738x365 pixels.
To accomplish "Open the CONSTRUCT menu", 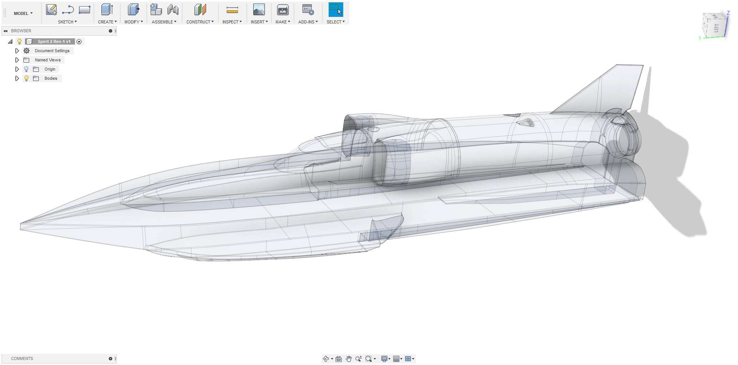I will pos(200,22).
